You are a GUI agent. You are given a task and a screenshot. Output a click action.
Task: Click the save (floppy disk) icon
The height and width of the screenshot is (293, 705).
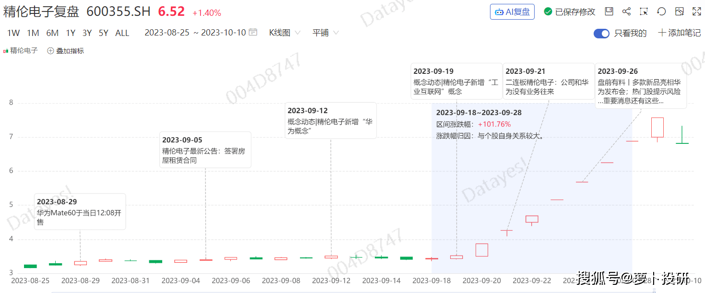point(609,12)
